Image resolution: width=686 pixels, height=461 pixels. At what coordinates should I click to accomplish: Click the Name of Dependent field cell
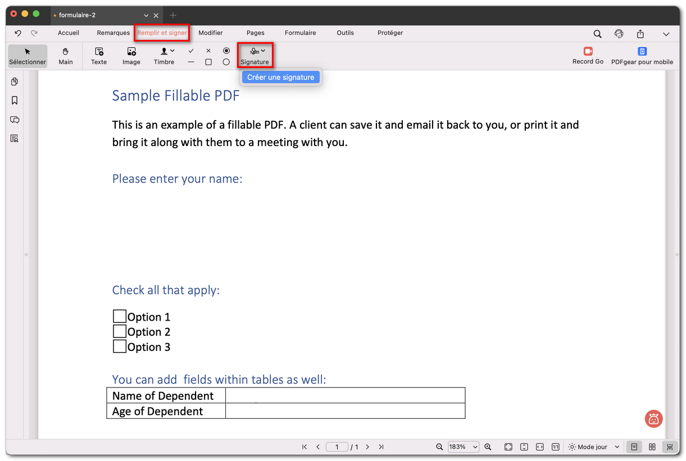click(x=346, y=395)
